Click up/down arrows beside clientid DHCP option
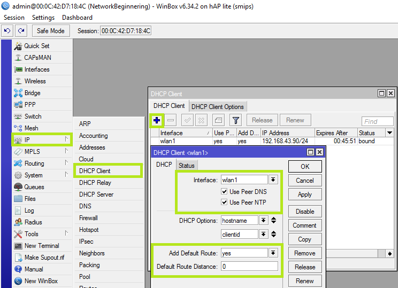The image size is (398, 288). coord(273,234)
